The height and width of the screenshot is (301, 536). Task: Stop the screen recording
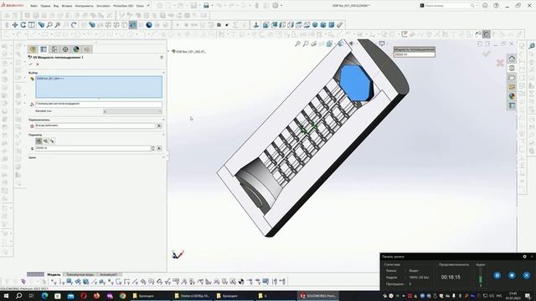(x=512, y=275)
